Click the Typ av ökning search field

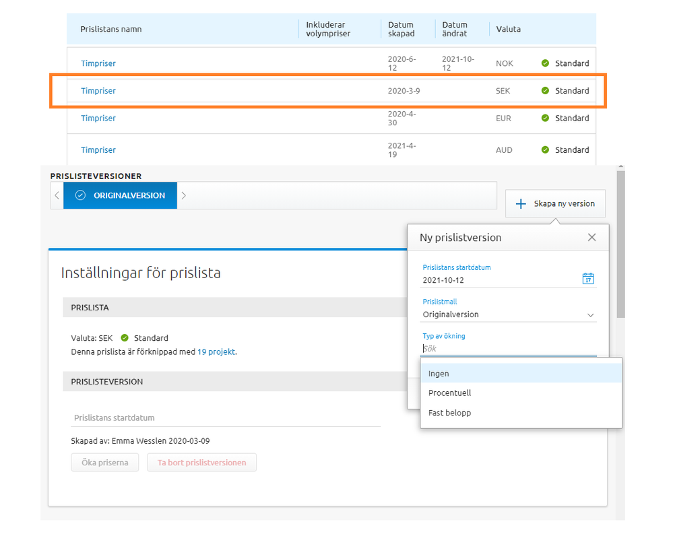[x=509, y=348]
